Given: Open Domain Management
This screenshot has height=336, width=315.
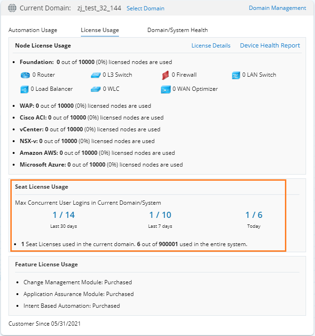Looking at the screenshot, I should tap(277, 8).
